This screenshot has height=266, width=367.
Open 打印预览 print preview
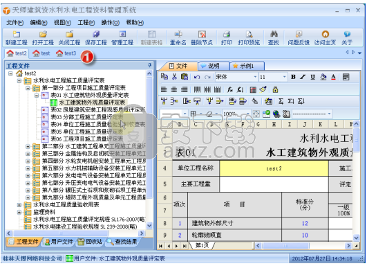(x=249, y=38)
